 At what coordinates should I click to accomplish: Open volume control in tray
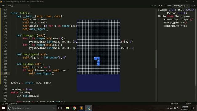coord(171,108)
